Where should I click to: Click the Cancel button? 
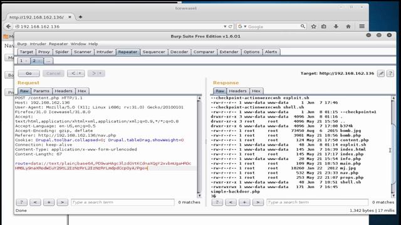tap(53, 74)
